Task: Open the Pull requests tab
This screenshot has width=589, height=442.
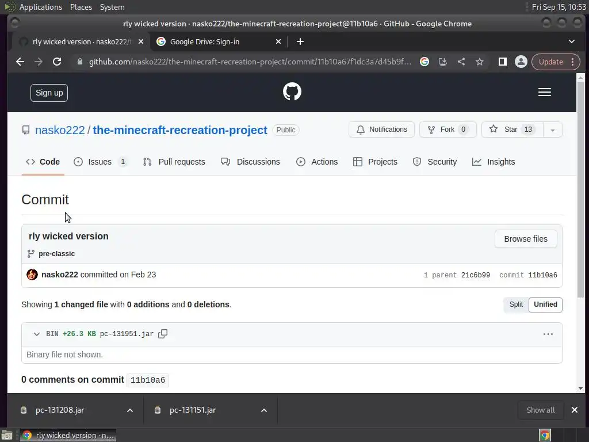Action: pos(174,162)
